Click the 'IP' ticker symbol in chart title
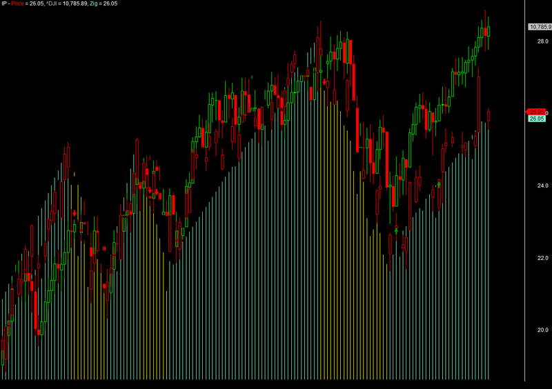This screenshot has width=552, height=389. point(4,3)
